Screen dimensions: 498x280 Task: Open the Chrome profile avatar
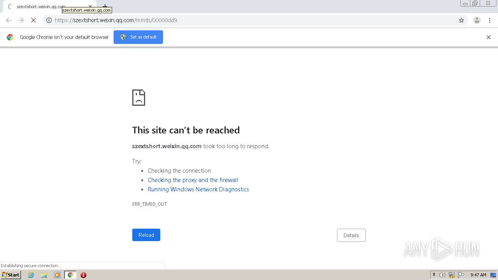tap(477, 20)
